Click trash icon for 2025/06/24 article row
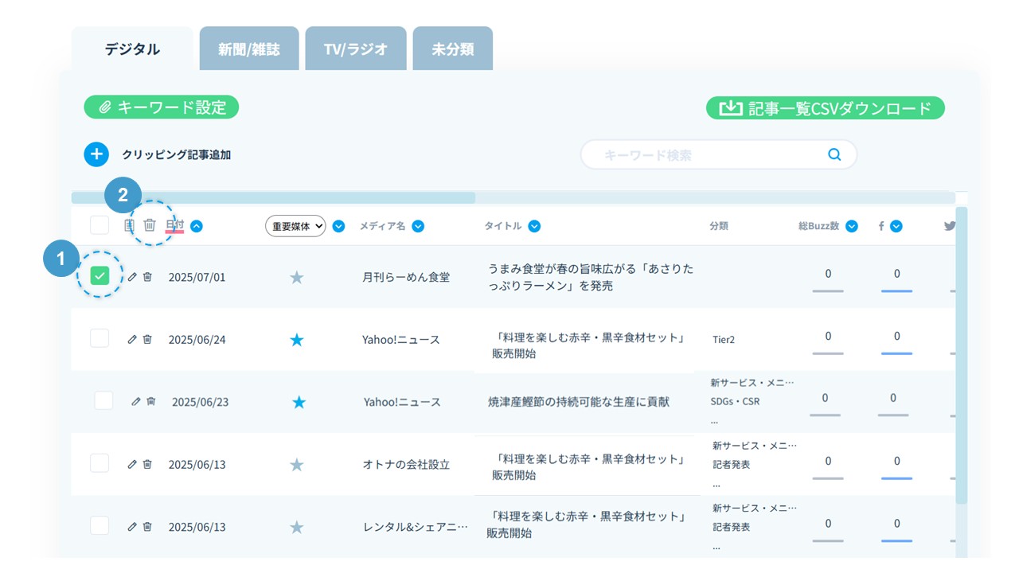The width and height of the screenshot is (1019, 573). (x=147, y=339)
